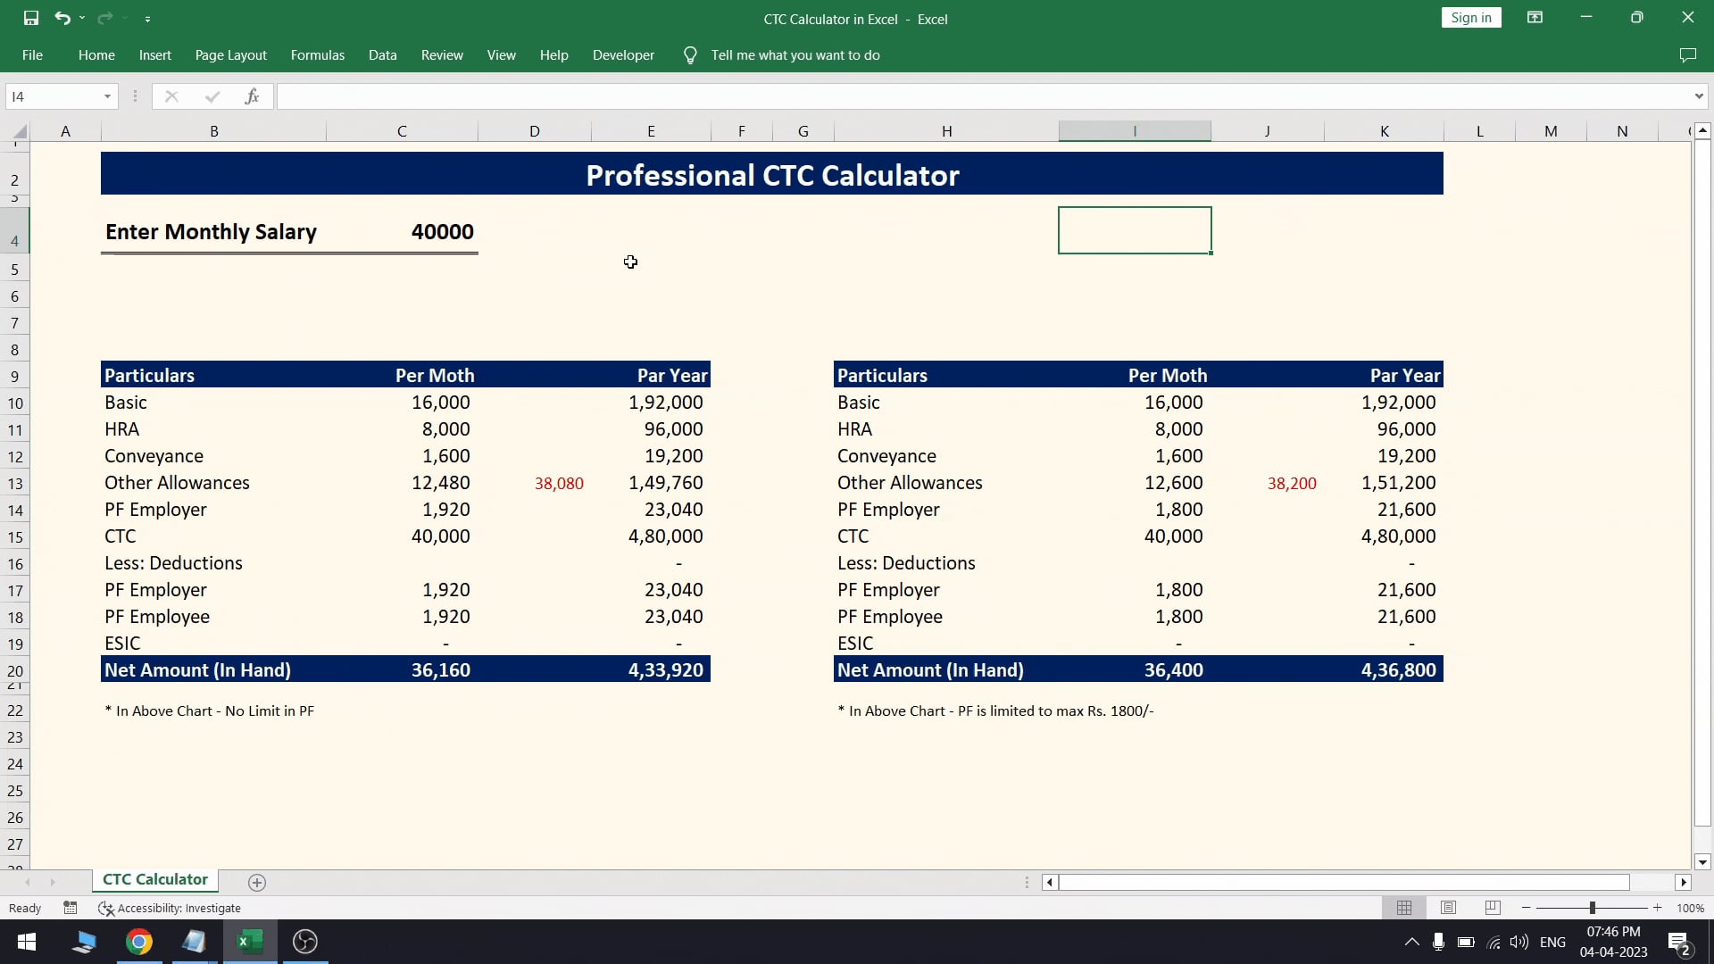Click the Insert Function icon in formula bar
The image size is (1714, 964).
[x=252, y=96]
